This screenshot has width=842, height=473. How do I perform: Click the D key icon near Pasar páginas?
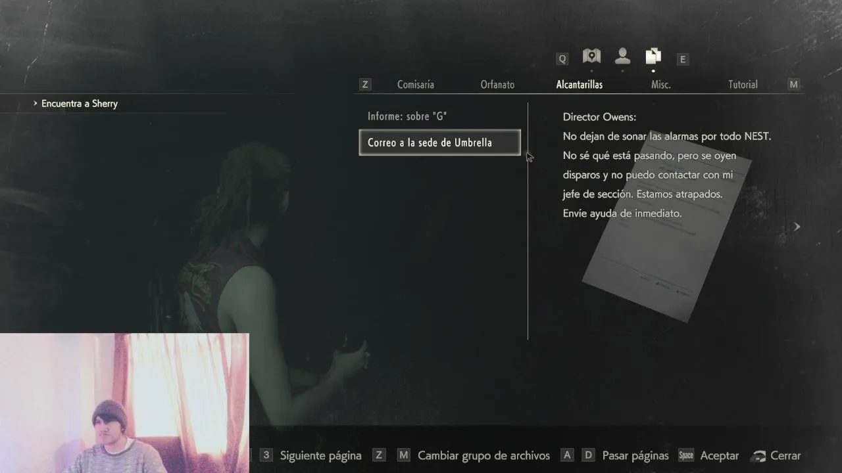click(589, 455)
